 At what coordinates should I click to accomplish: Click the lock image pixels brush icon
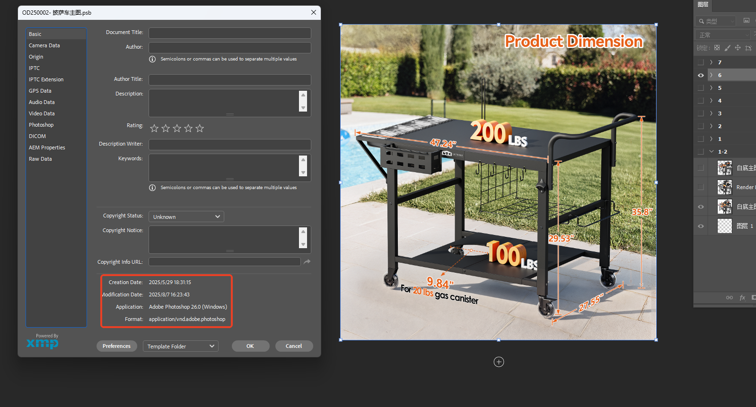click(727, 48)
